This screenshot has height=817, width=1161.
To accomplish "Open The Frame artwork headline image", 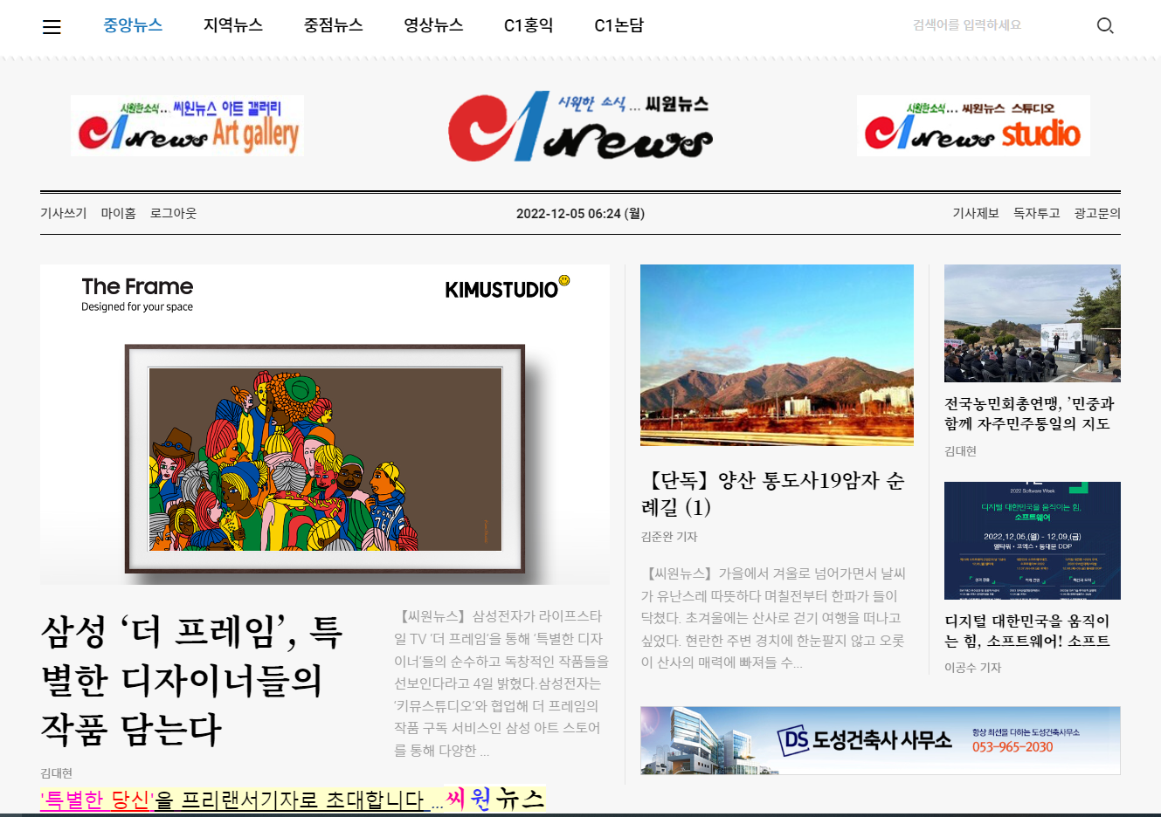I will tap(325, 424).
